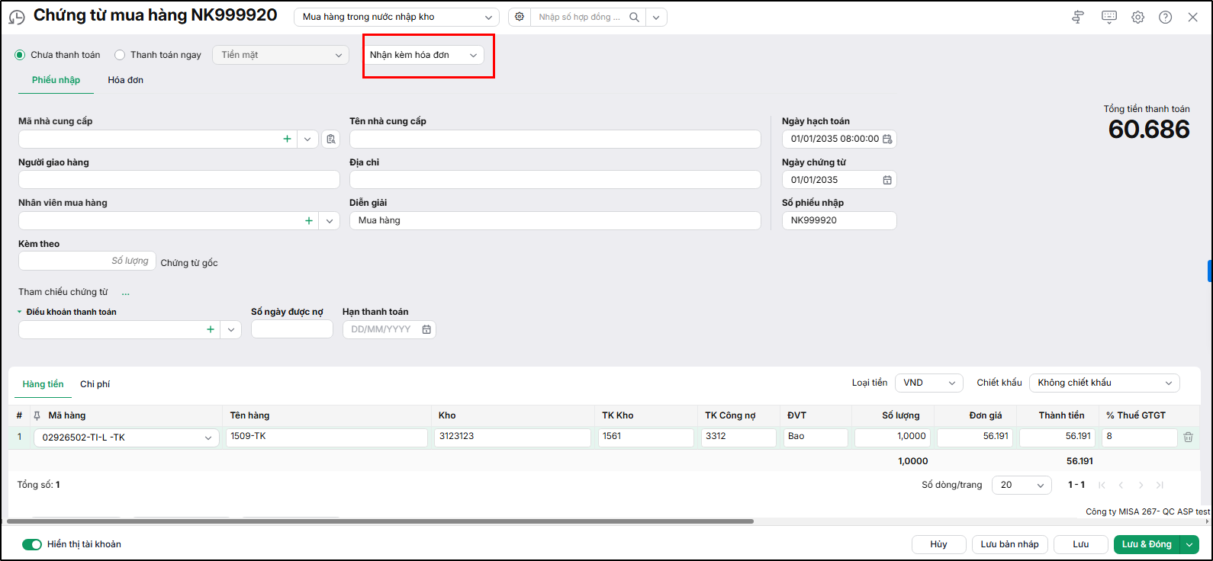Go to previous page of the table
This screenshot has height=561, width=1213.
coord(1121,485)
